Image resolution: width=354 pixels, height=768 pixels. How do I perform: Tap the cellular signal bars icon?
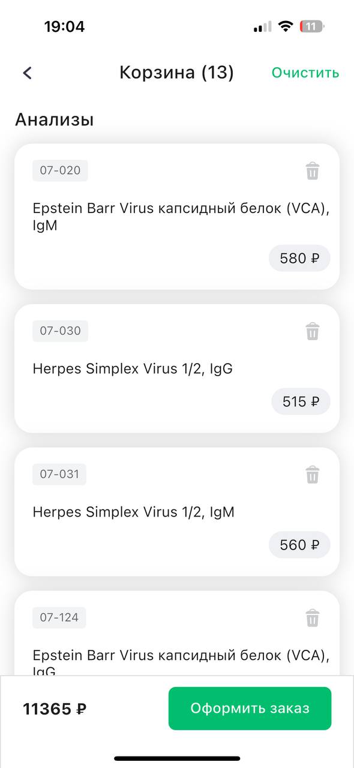262,26
